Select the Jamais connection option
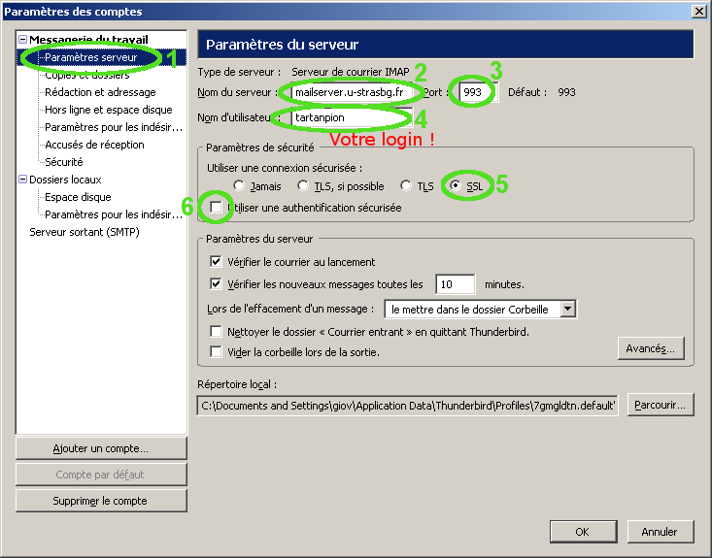Screen dimensions: 712x558 (x=238, y=185)
